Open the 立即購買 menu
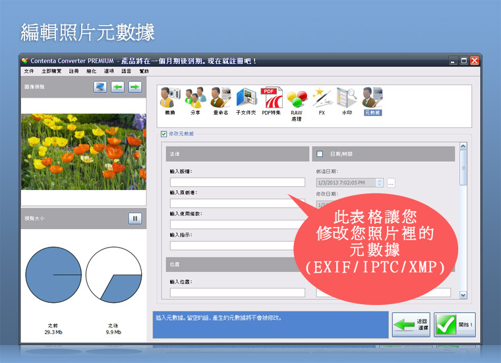Image resolution: width=501 pixels, height=363 pixels. coord(51,71)
